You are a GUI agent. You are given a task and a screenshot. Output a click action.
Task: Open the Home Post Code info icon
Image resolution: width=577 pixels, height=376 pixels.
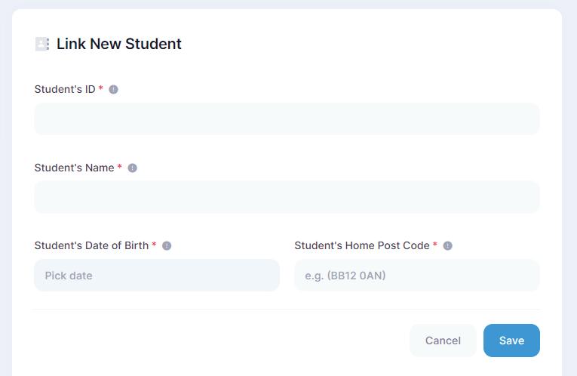(447, 245)
